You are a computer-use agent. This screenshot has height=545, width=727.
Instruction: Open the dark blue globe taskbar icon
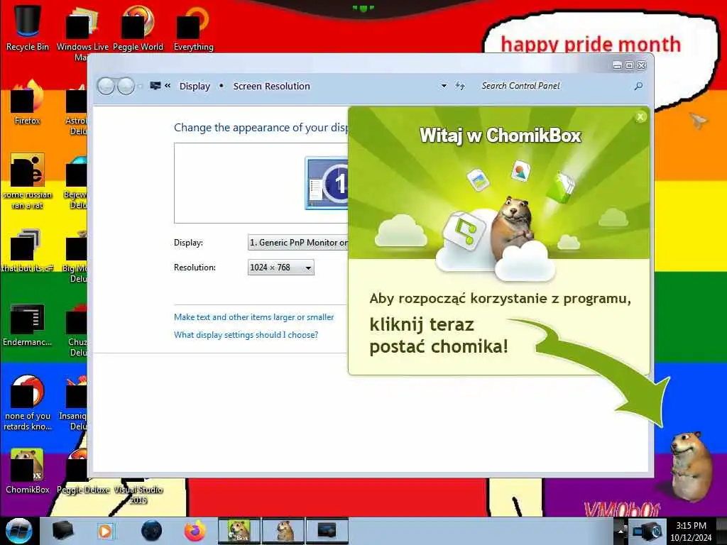[152, 531]
